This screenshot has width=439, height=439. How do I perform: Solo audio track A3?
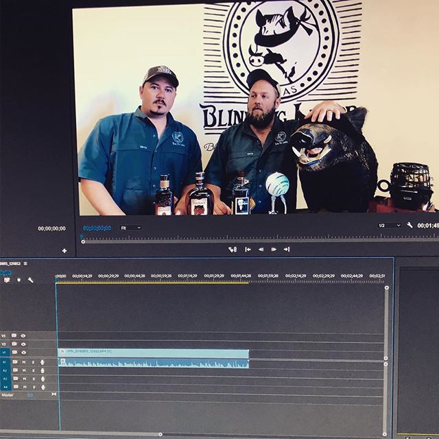pyautogui.click(x=34, y=379)
